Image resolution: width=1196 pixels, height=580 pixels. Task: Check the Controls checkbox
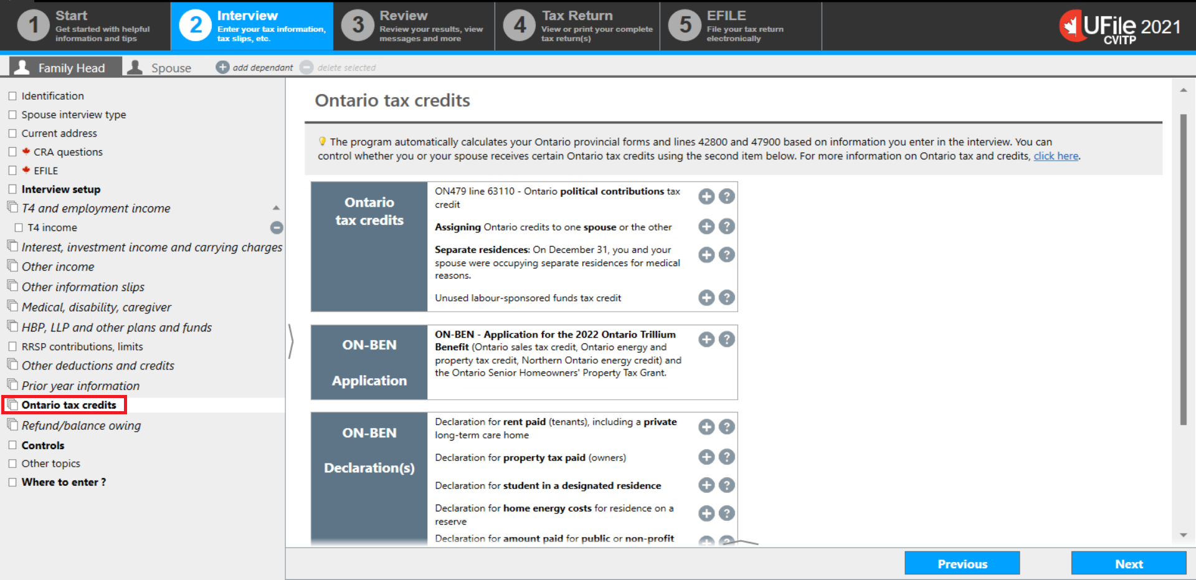pos(12,445)
